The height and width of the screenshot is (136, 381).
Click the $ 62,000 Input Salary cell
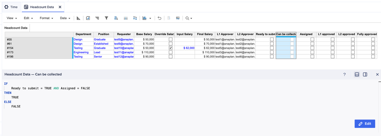click(185, 48)
